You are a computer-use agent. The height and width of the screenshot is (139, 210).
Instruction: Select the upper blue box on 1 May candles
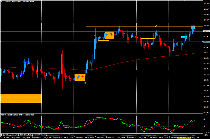pyautogui.click(x=26, y=62)
